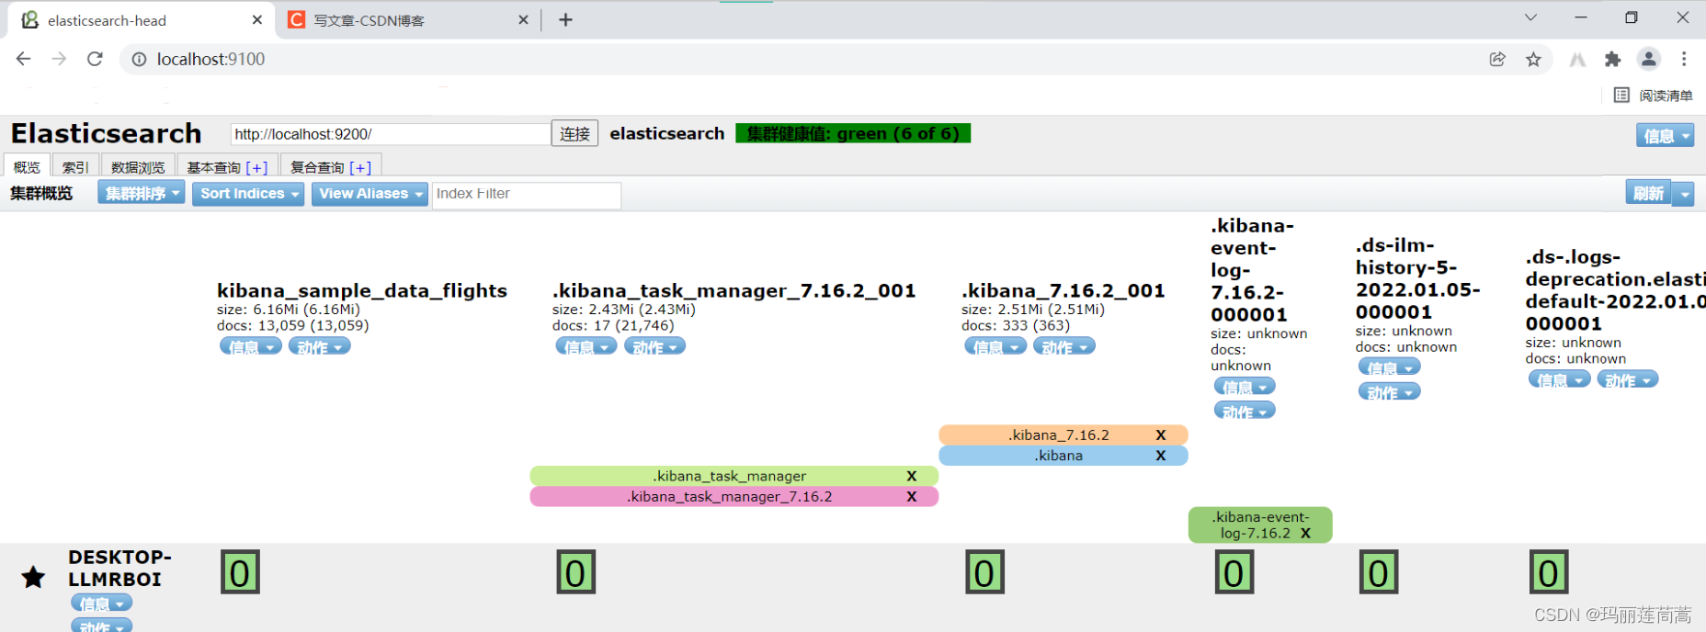1706x632 pixels.
Task: Switch to 写文章-CSDN博客 browser tab
Action: (x=409, y=19)
